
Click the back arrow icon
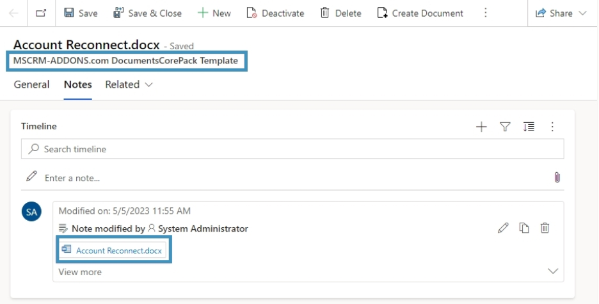coord(14,13)
